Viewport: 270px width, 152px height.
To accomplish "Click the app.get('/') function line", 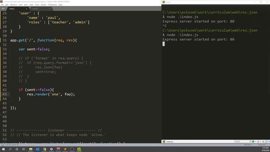I will [43, 41].
